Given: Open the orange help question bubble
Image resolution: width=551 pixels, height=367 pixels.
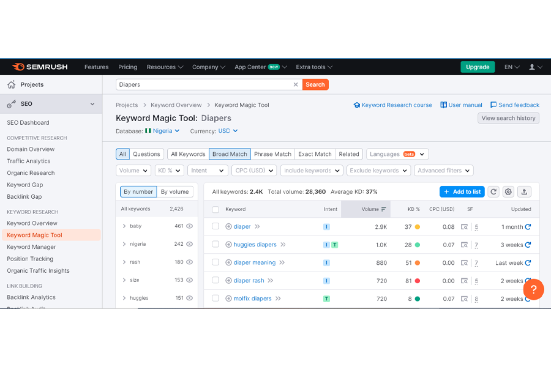Looking at the screenshot, I should (x=533, y=289).
